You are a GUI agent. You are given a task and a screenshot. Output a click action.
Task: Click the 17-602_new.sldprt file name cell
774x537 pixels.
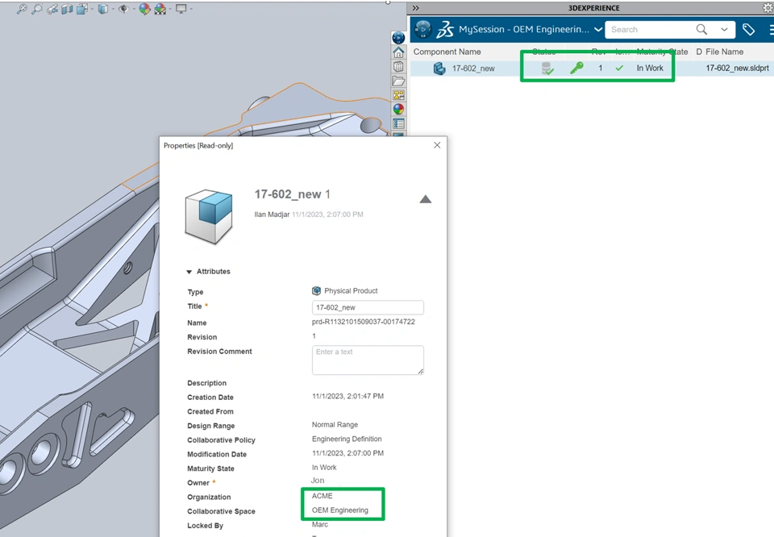737,68
